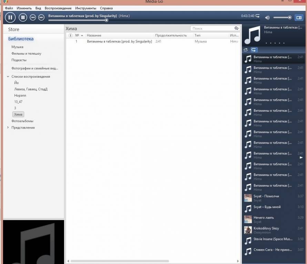Play Krokodilovy Slezy from the queue

[x=274, y=230]
